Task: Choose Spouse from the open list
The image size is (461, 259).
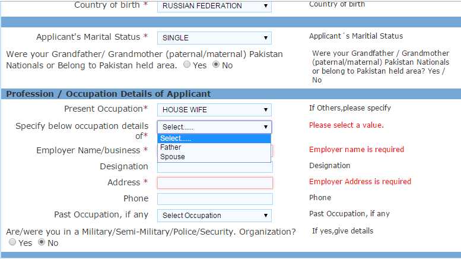Action: 173,157
